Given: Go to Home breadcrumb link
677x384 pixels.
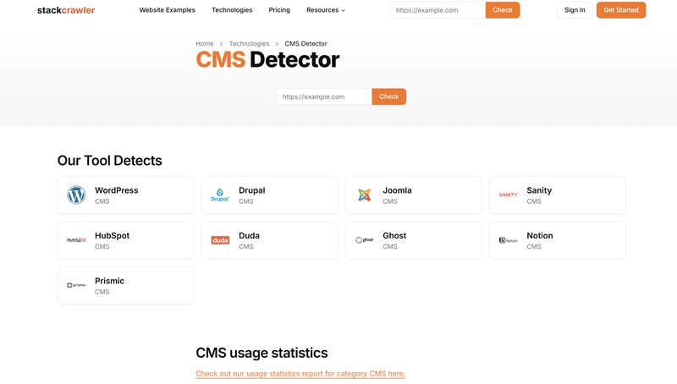Looking at the screenshot, I should point(204,44).
